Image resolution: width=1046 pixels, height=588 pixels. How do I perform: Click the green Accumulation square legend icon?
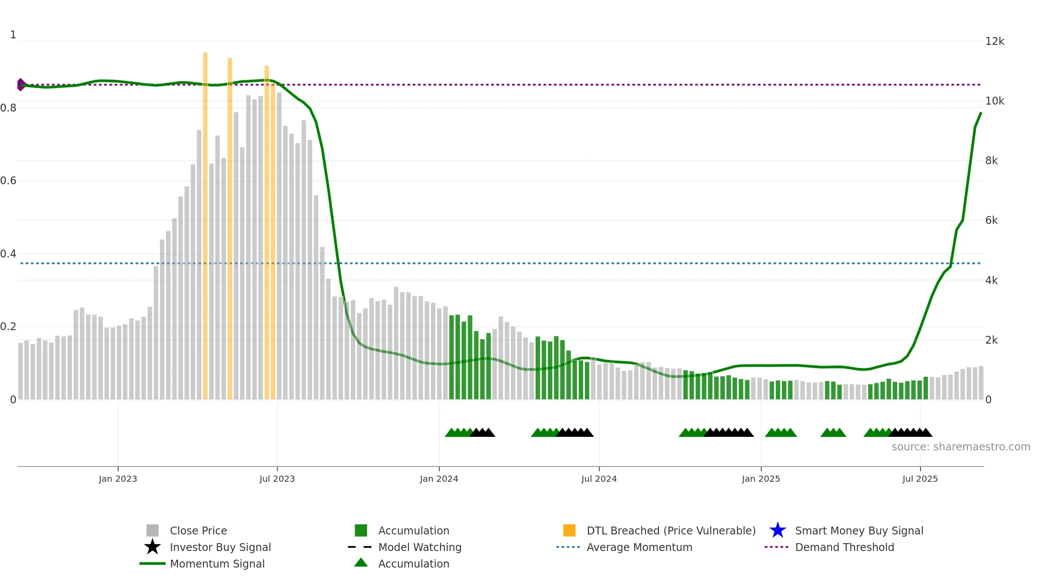[x=361, y=530]
